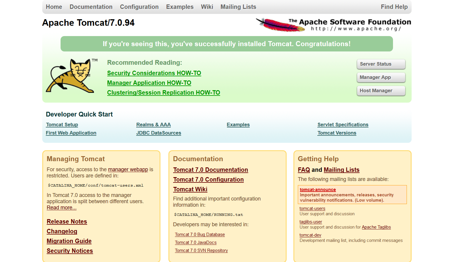Open Realms & AAA link

click(153, 125)
